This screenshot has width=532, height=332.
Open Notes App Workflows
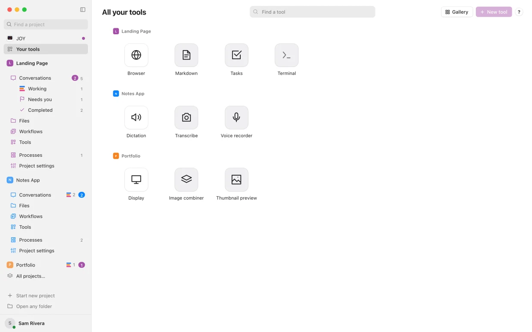pyautogui.click(x=46, y=216)
